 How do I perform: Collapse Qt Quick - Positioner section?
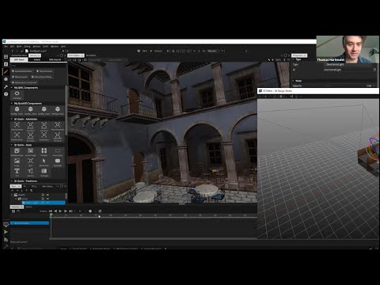(x=12, y=181)
